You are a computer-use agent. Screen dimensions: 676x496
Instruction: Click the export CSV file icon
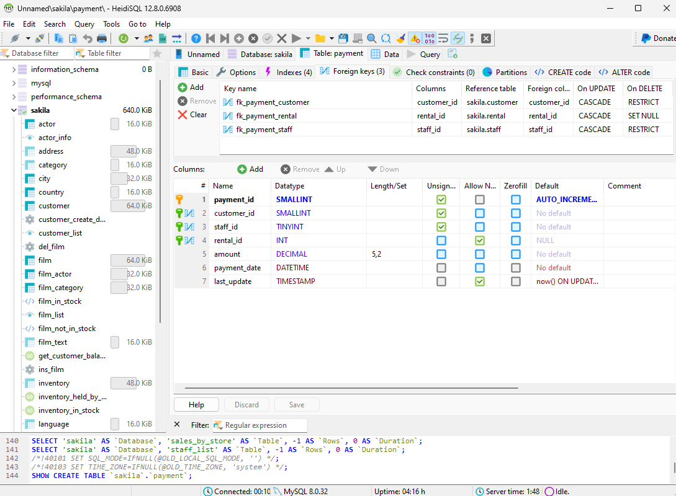pyautogui.click(x=163, y=38)
